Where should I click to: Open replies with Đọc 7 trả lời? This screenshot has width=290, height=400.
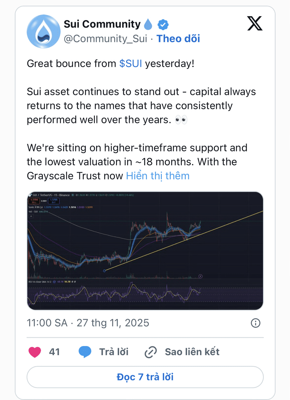coord(145,377)
